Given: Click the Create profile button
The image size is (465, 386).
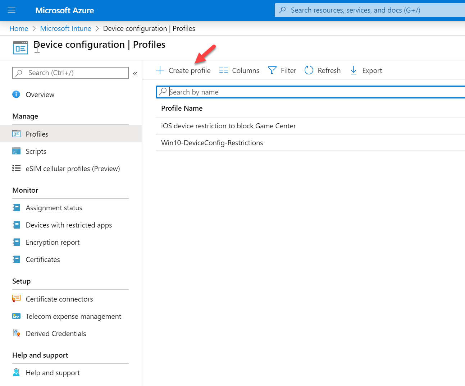Looking at the screenshot, I should click(x=183, y=70).
